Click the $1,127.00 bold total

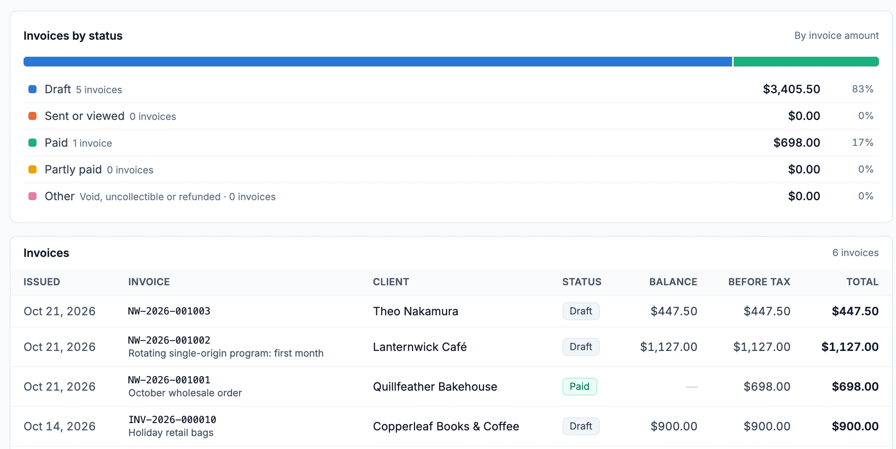(850, 347)
